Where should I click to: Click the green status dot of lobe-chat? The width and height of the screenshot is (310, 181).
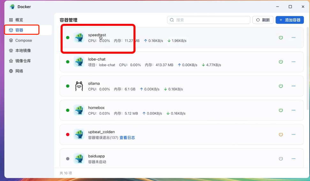click(68, 62)
